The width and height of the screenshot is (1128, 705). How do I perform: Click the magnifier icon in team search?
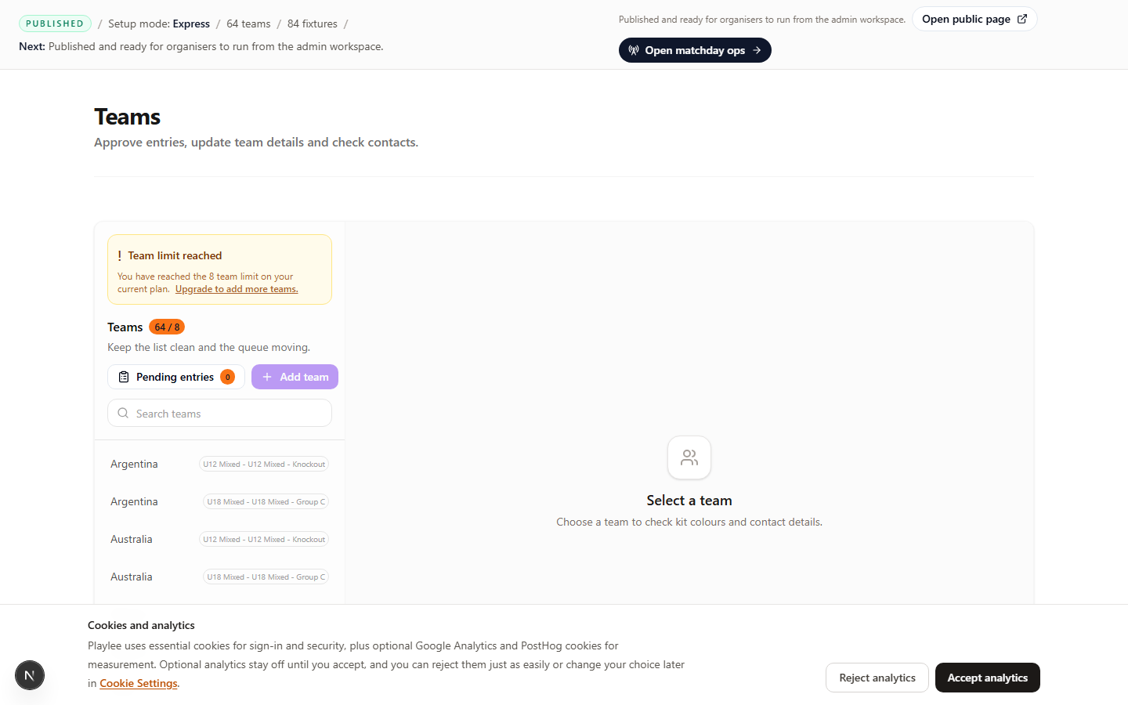click(x=123, y=413)
